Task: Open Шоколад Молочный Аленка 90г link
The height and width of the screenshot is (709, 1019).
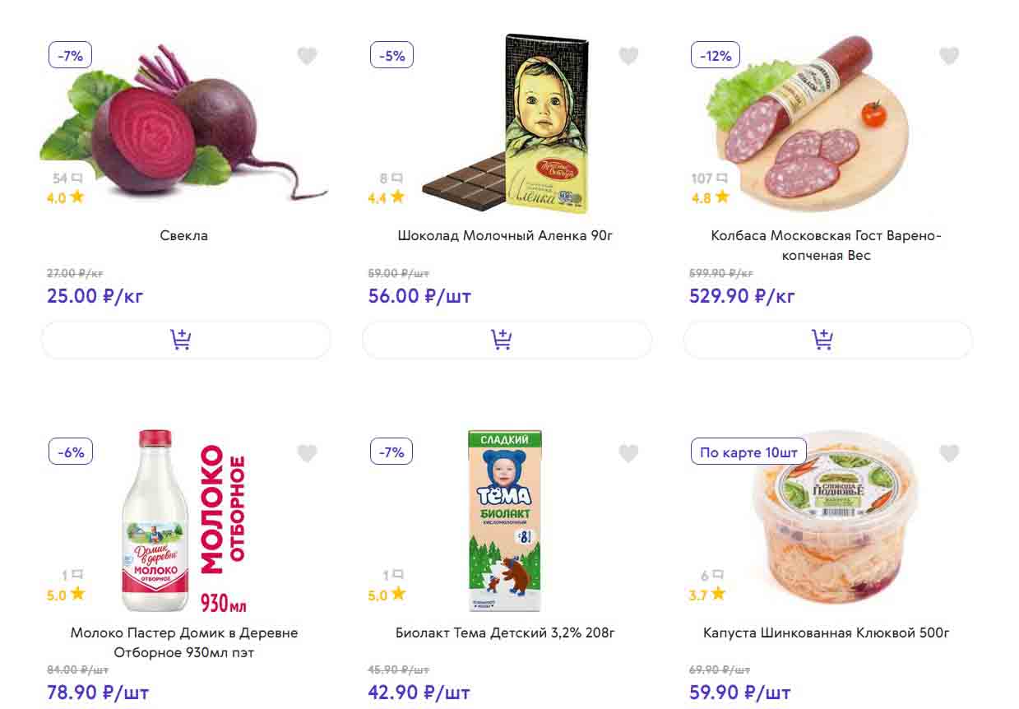Action: pos(505,236)
